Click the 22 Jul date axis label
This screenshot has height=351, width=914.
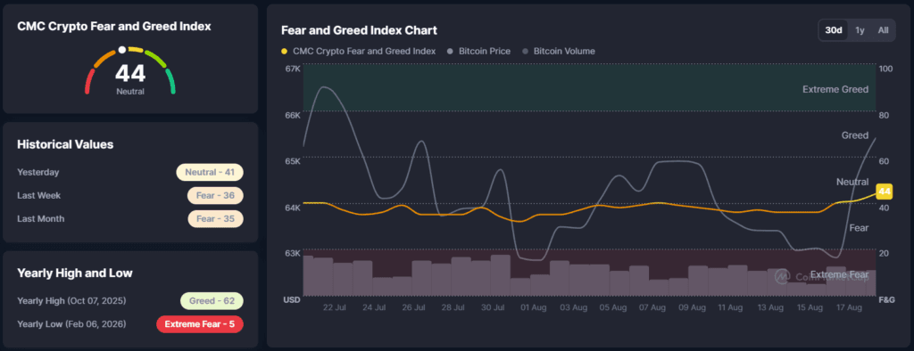click(x=335, y=306)
